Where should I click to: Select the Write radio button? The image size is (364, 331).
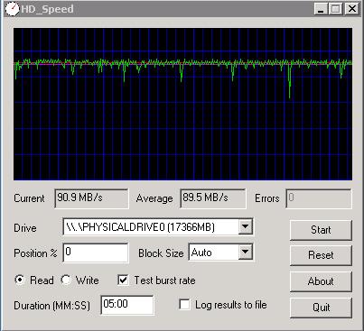coord(66,280)
